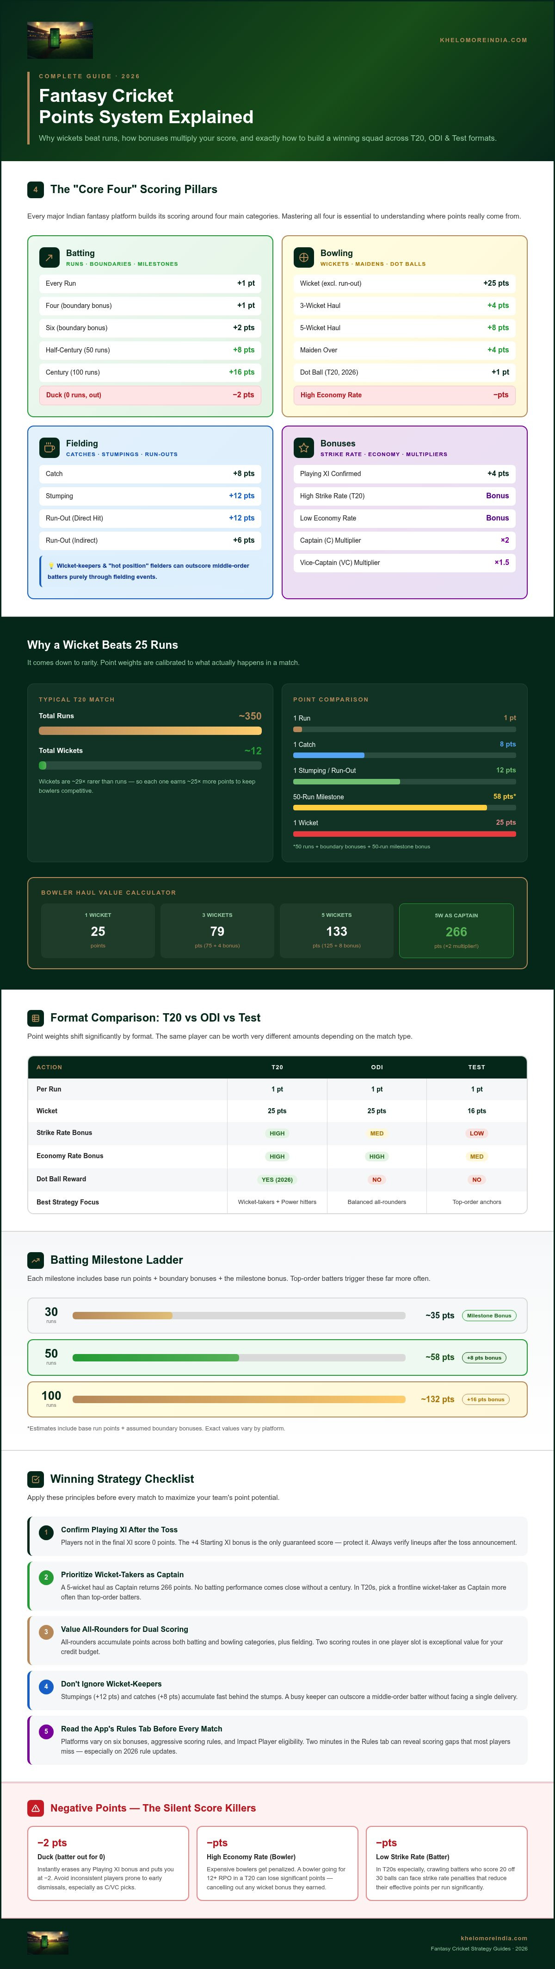Select the 3 Wickets 79 points tile
This screenshot has height=1969, width=555.
tap(217, 931)
